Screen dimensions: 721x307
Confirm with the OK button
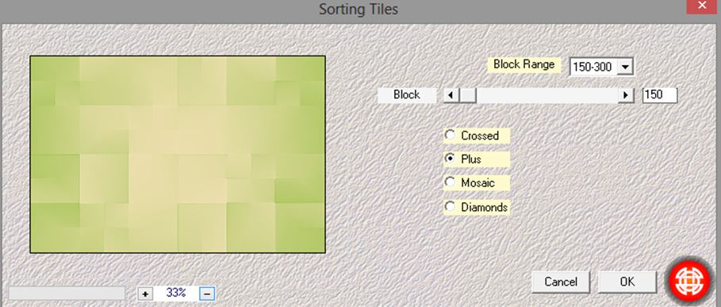(x=627, y=282)
